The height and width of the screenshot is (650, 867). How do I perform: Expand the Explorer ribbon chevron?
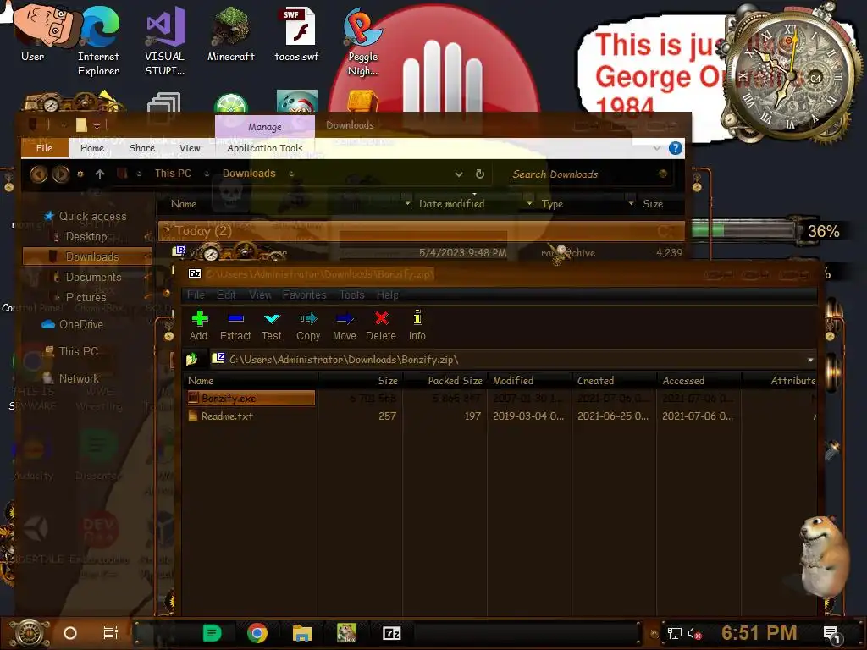pos(656,148)
